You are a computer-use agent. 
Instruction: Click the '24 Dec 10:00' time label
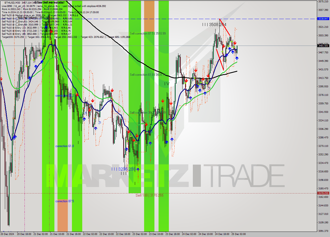click(x=206, y=234)
